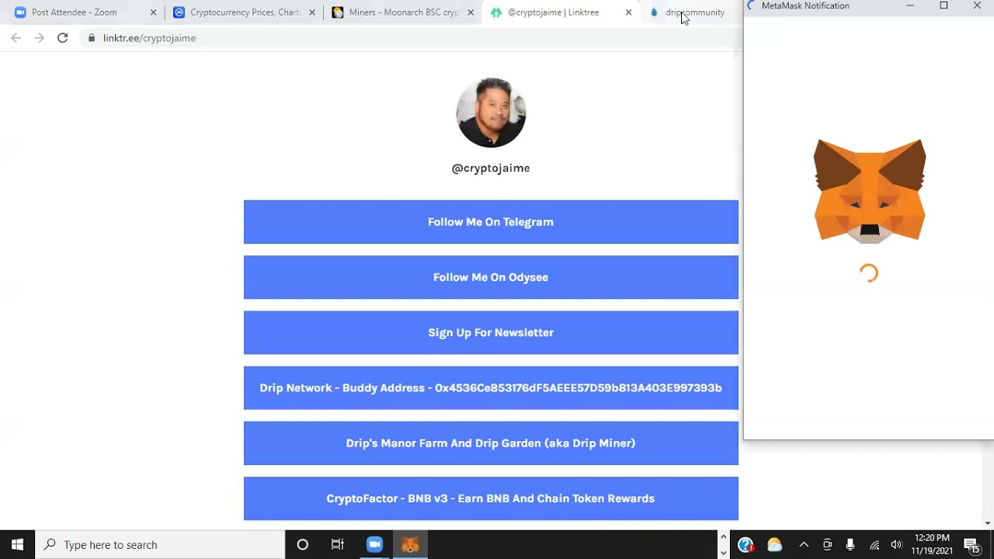Click the microphone tray icon
994x559 pixels.
point(850,545)
